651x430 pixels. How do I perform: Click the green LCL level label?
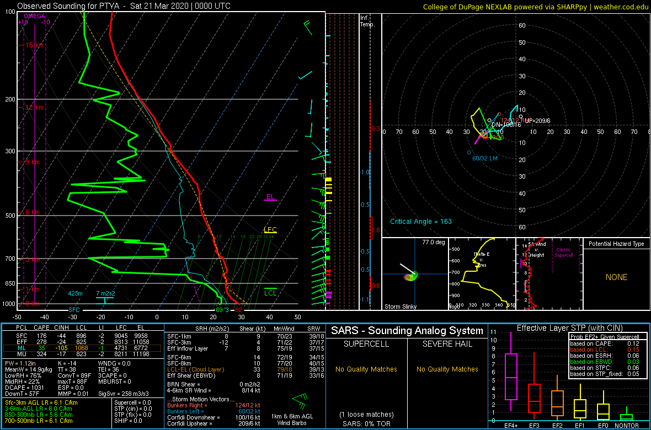coord(270,293)
